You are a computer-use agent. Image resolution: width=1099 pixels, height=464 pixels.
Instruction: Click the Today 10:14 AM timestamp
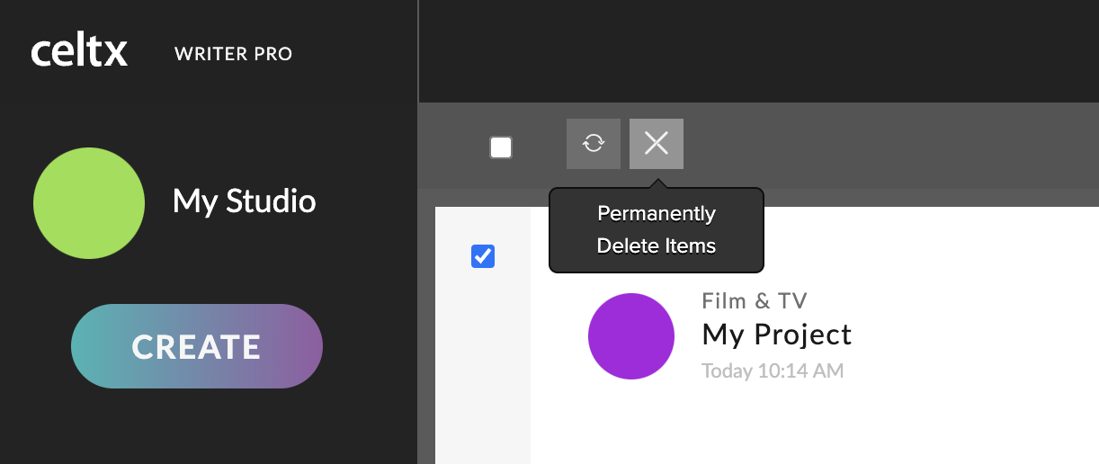click(773, 370)
